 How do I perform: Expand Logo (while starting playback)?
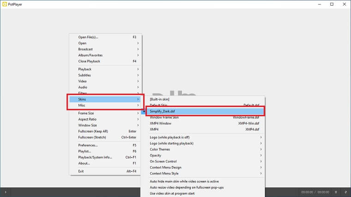[x=203, y=143]
